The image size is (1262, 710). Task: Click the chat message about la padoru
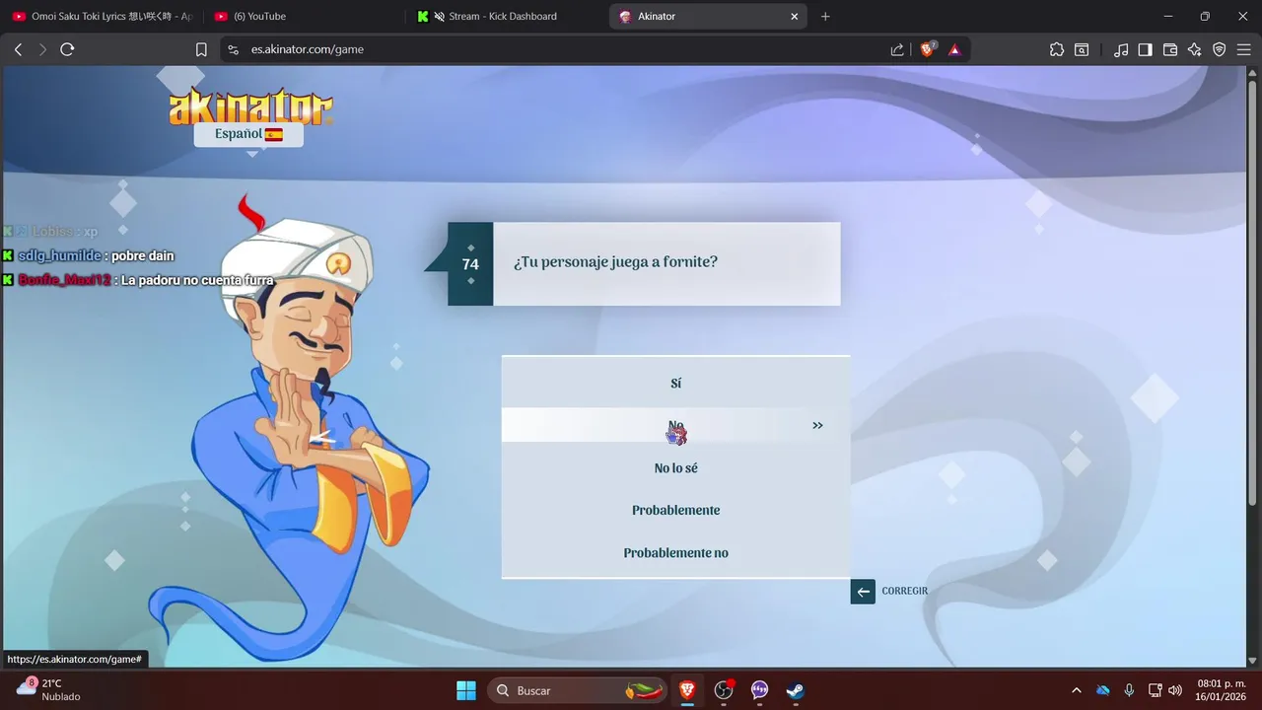click(x=138, y=280)
